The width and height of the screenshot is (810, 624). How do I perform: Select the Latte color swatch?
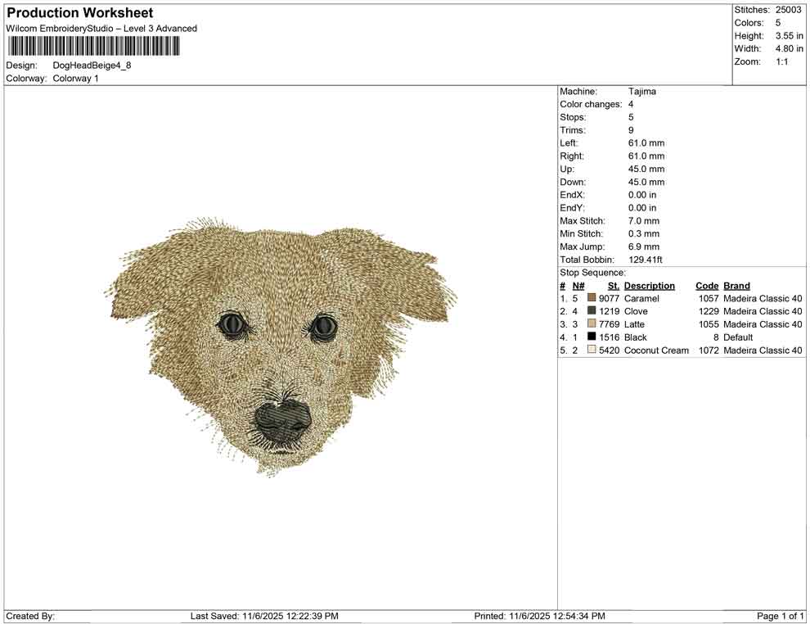pyautogui.click(x=592, y=324)
